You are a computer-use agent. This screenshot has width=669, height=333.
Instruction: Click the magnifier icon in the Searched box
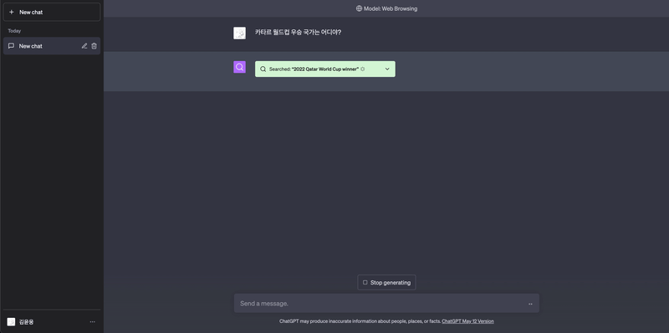click(x=263, y=69)
